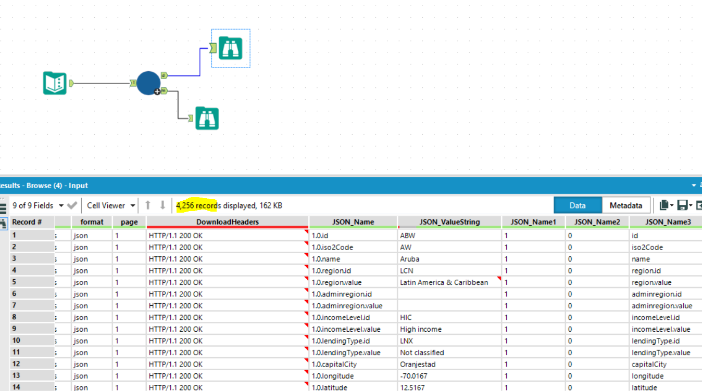The width and height of the screenshot is (702, 391).
Task: Select the blue circular macro tool
Action: click(x=148, y=83)
